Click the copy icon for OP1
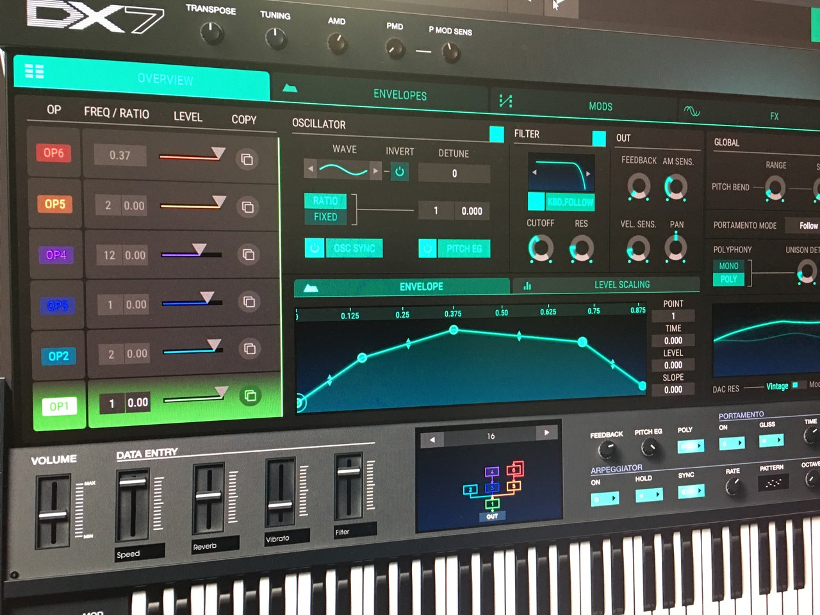This screenshot has width=820, height=615. click(250, 396)
